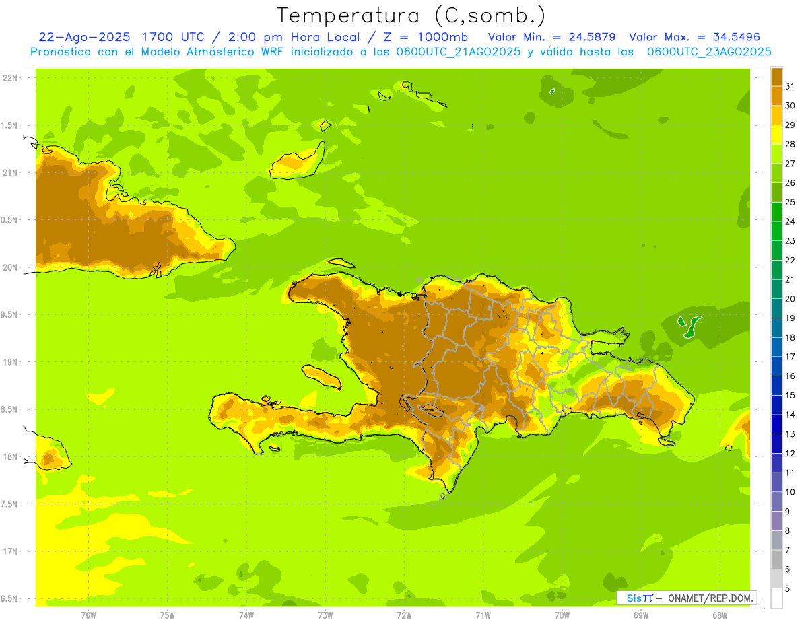
Task: Click the '20N' latitude label
Action: 11,267
